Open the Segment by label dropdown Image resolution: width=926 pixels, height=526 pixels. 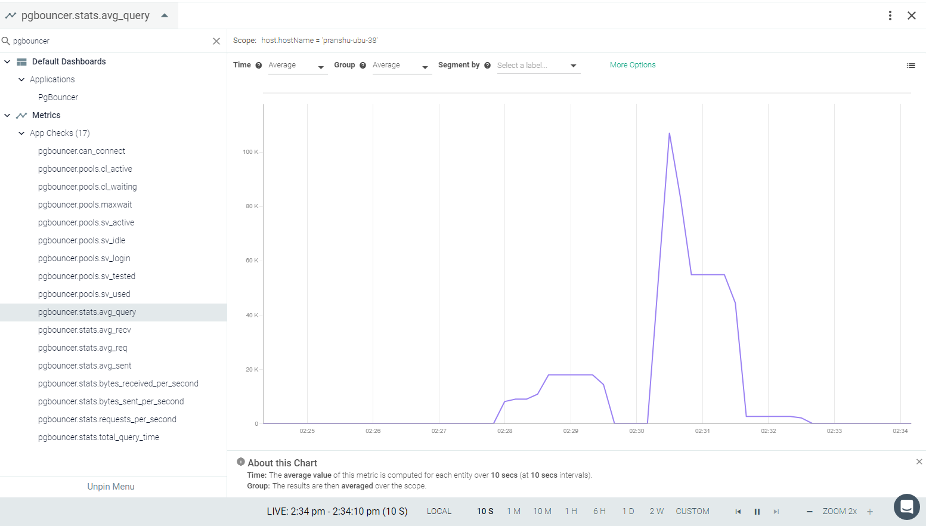coord(538,66)
